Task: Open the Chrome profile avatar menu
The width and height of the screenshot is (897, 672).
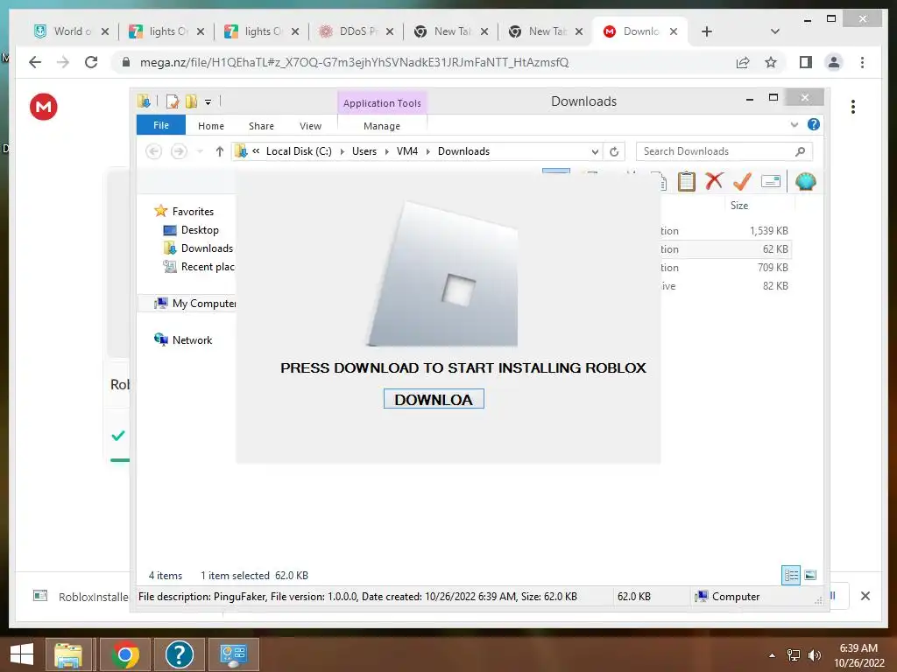Action: coord(834,62)
